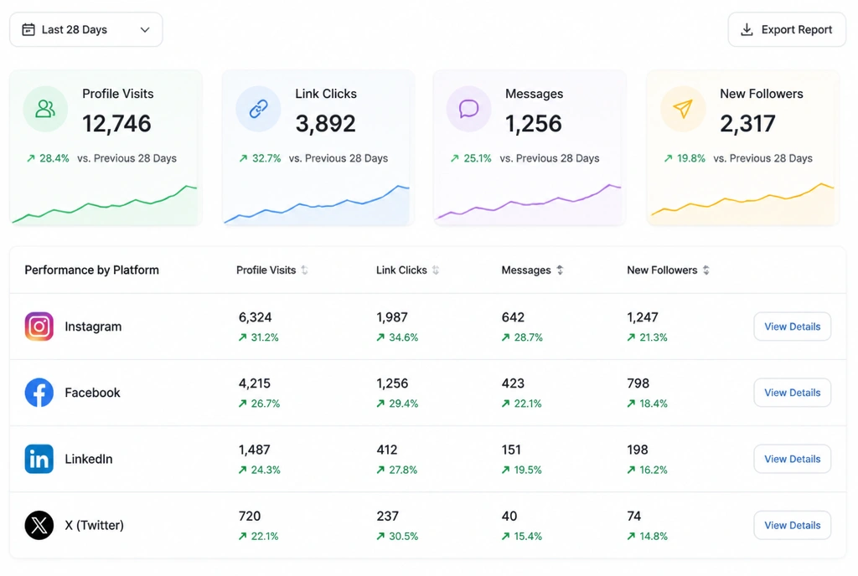The height and width of the screenshot is (576, 858).
Task: Click the calendar icon in the date selector
Action: point(28,29)
